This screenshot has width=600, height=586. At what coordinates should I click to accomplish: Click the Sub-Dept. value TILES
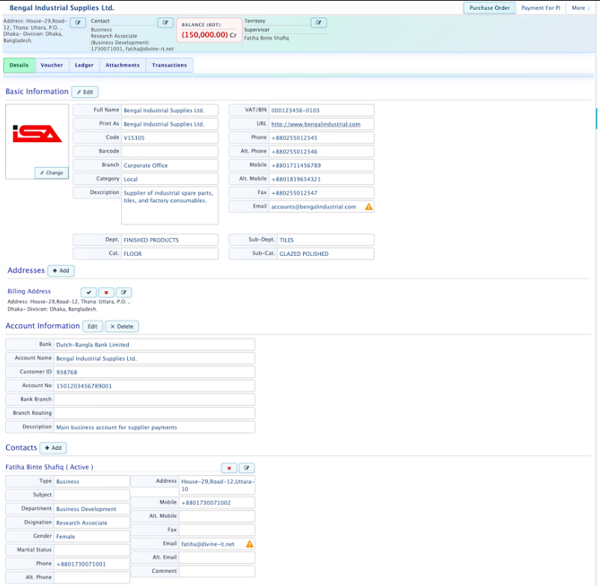tap(325, 240)
